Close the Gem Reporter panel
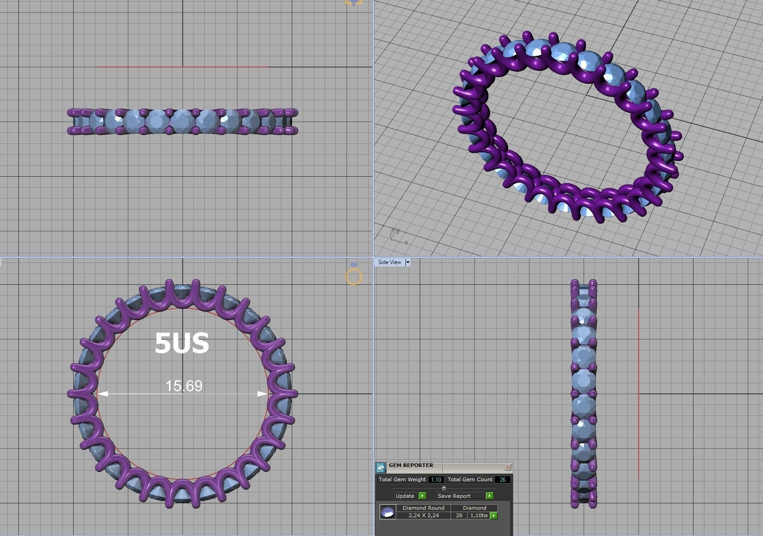 click(x=508, y=467)
